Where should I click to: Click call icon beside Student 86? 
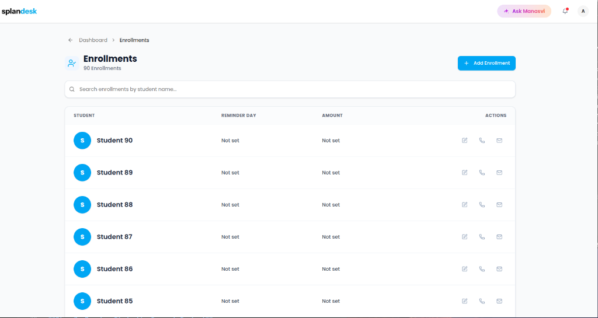(x=482, y=269)
